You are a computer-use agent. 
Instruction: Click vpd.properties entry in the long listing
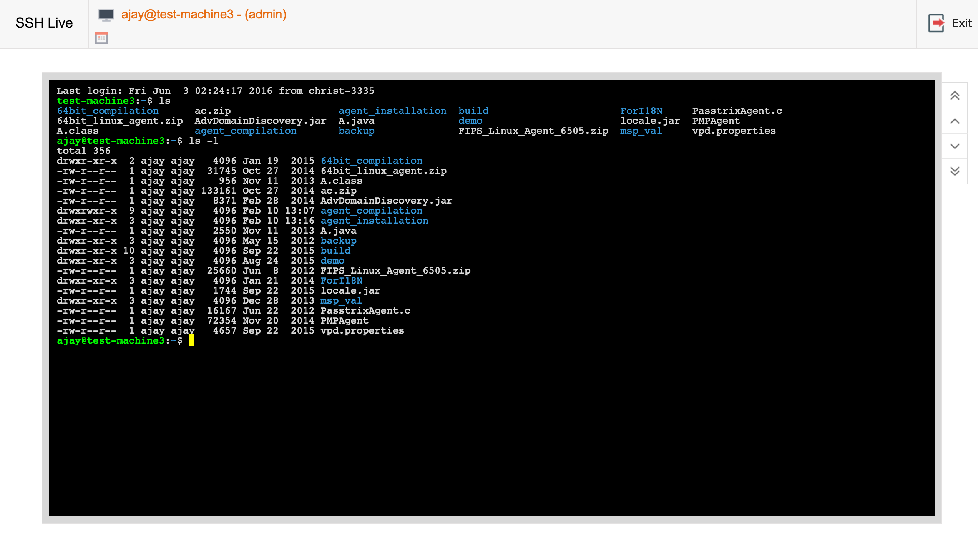point(362,331)
